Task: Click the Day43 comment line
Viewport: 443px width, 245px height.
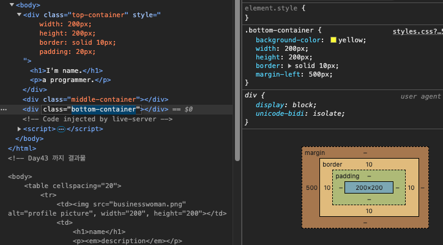Action: tap(47, 158)
